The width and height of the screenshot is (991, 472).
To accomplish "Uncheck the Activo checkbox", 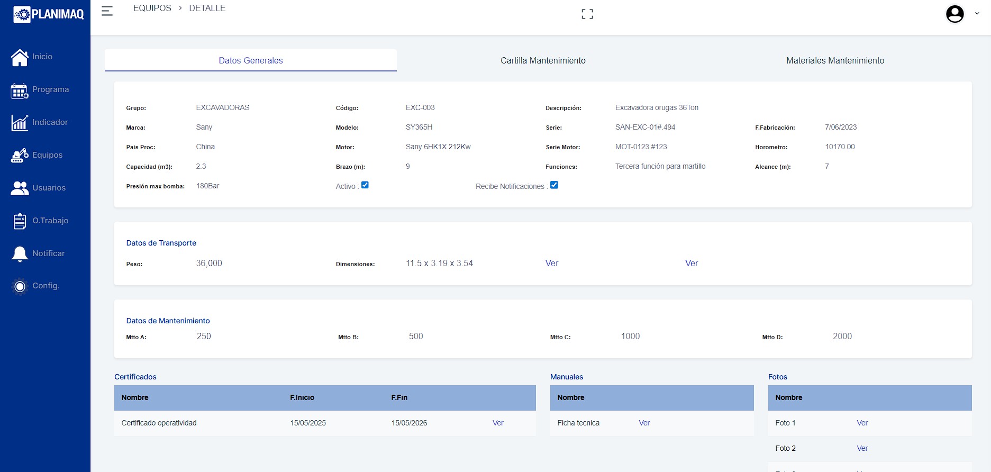I will [365, 185].
